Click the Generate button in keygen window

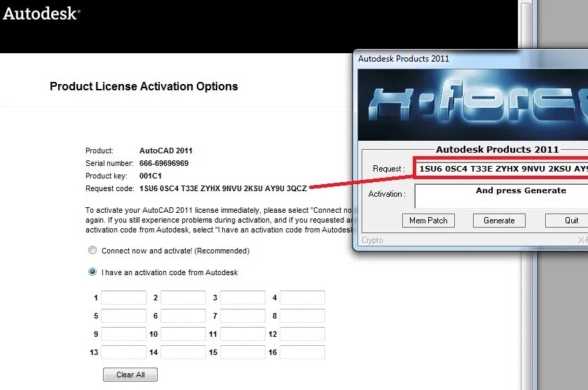(499, 221)
